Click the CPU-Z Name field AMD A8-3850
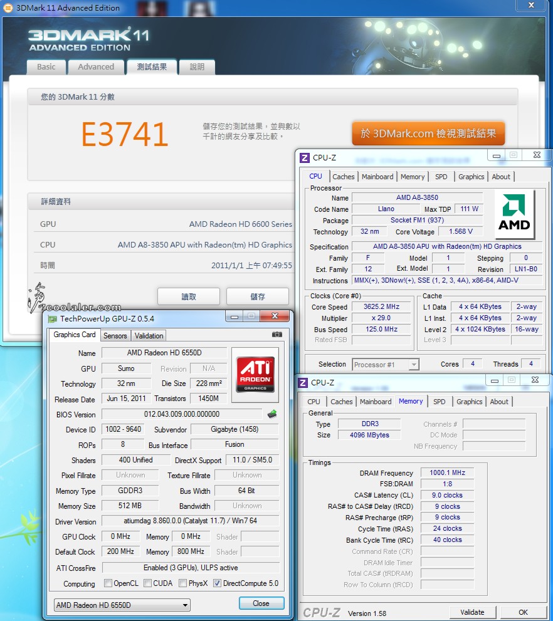Screen dimensions: 553x621 tap(417, 197)
